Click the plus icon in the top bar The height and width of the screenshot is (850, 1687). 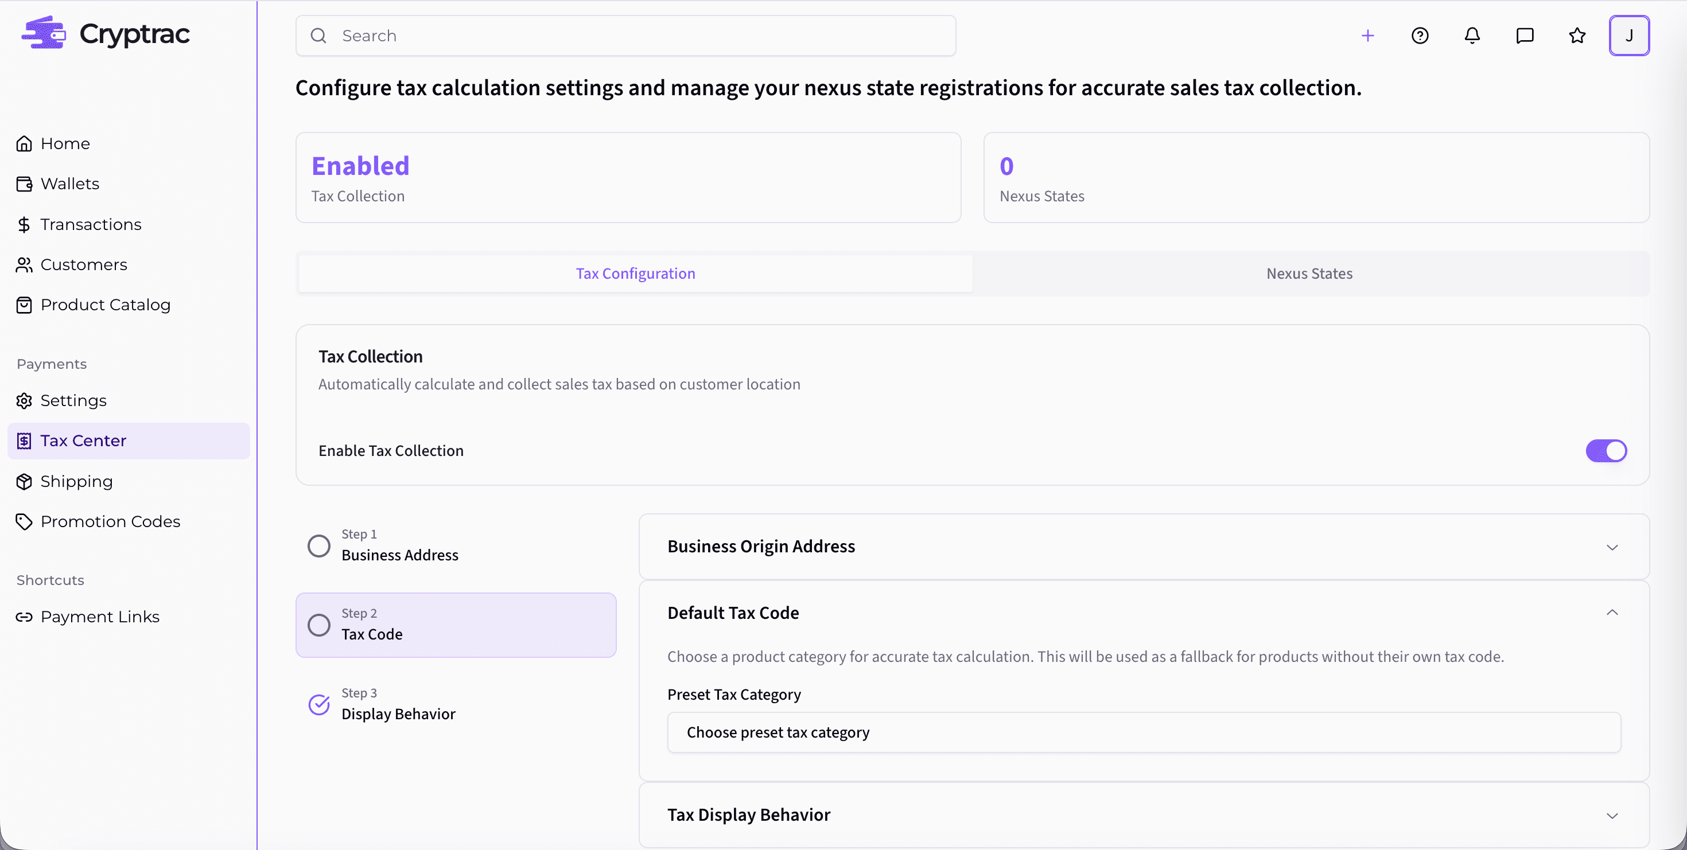click(1368, 36)
